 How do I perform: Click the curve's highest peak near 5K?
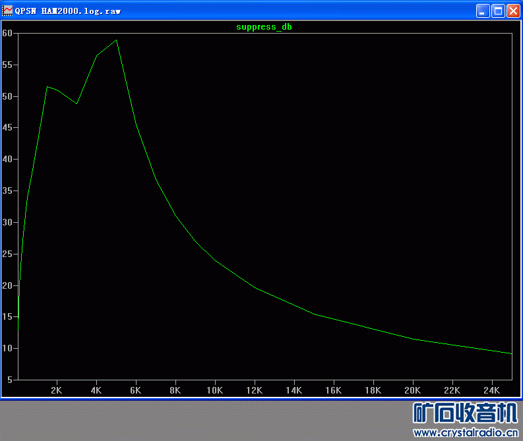tap(116, 40)
